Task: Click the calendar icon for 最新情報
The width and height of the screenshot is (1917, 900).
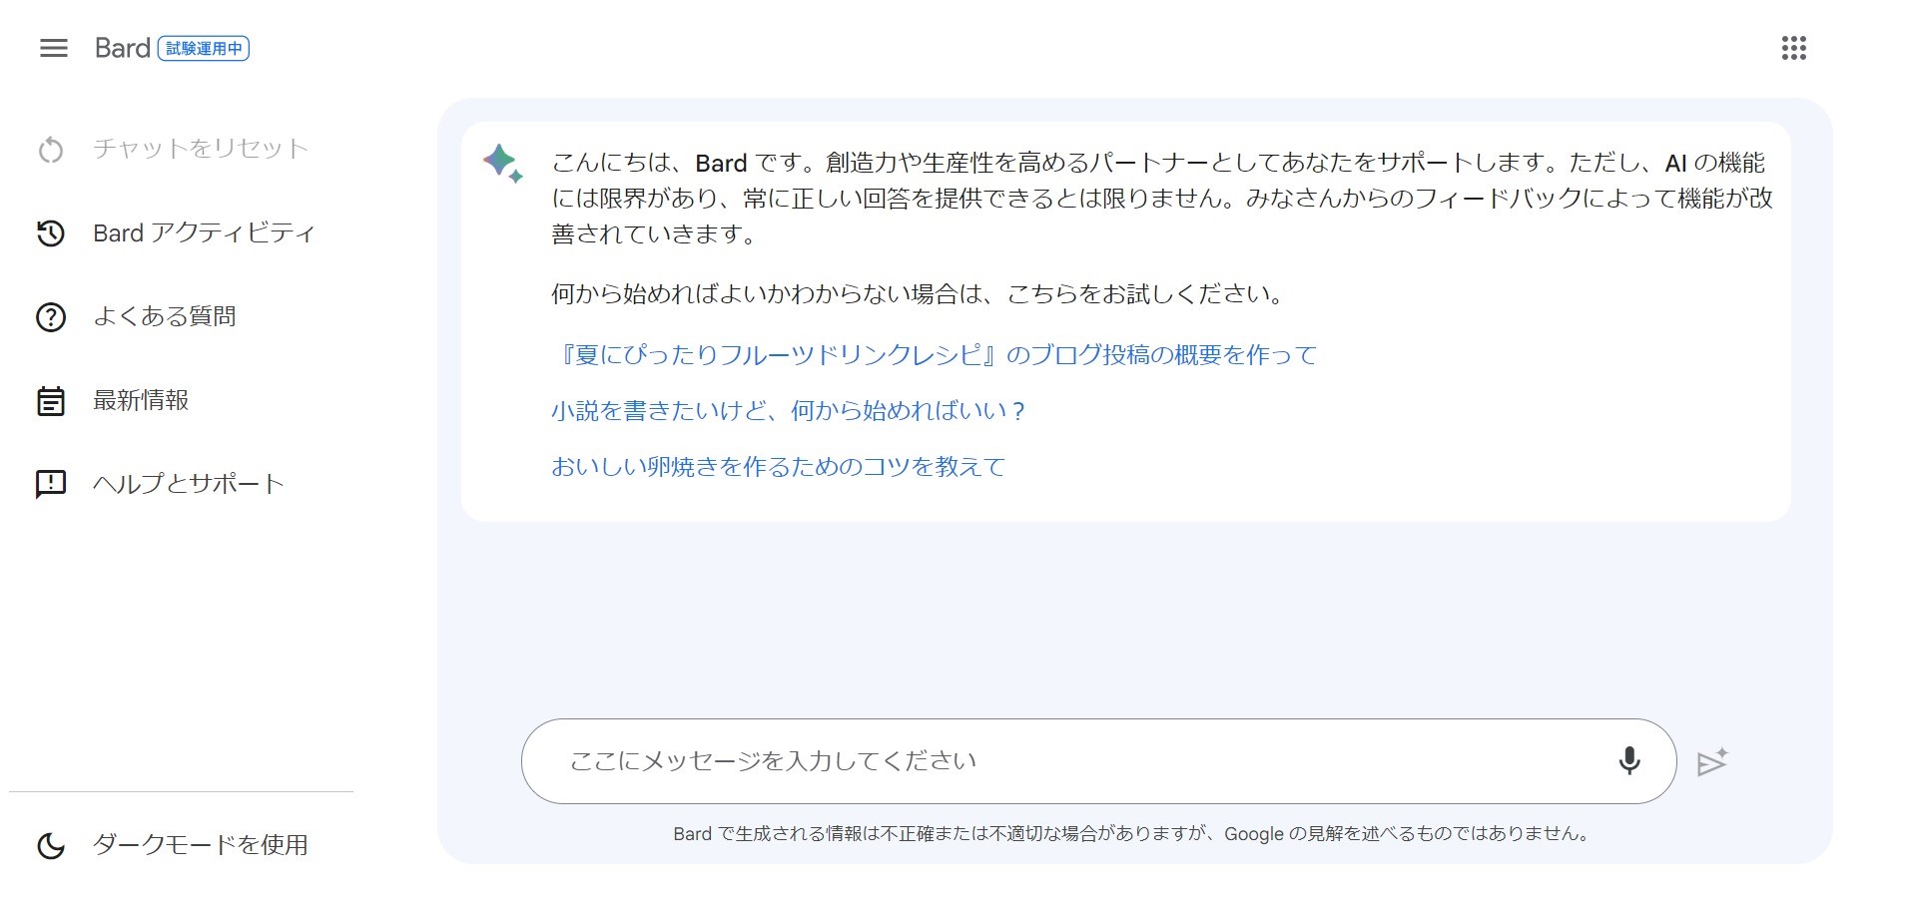Action: [x=51, y=401]
